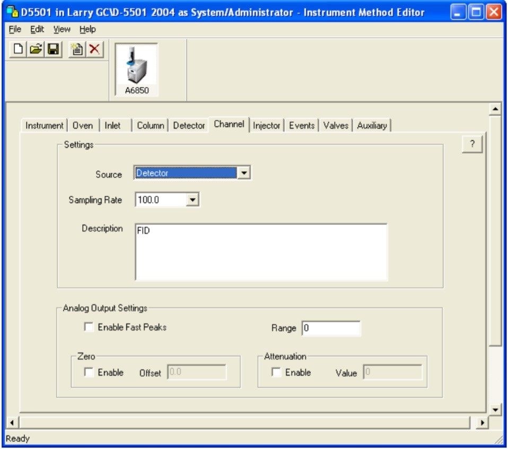Expand the Source dropdown arrow
Image resolution: width=508 pixels, height=449 pixels.
pyautogui.click(x=244, y=173)
